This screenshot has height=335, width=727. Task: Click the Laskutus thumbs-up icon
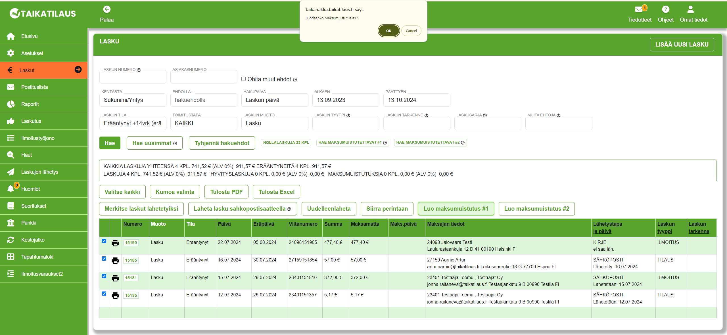pos(11,121)
